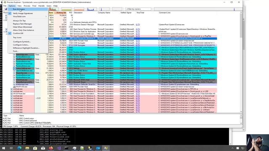Viewport: 269px width, 151px height.
Task: Launch Firefox from the taskbar
Action: pyautogui.click(x=51, y=148)
